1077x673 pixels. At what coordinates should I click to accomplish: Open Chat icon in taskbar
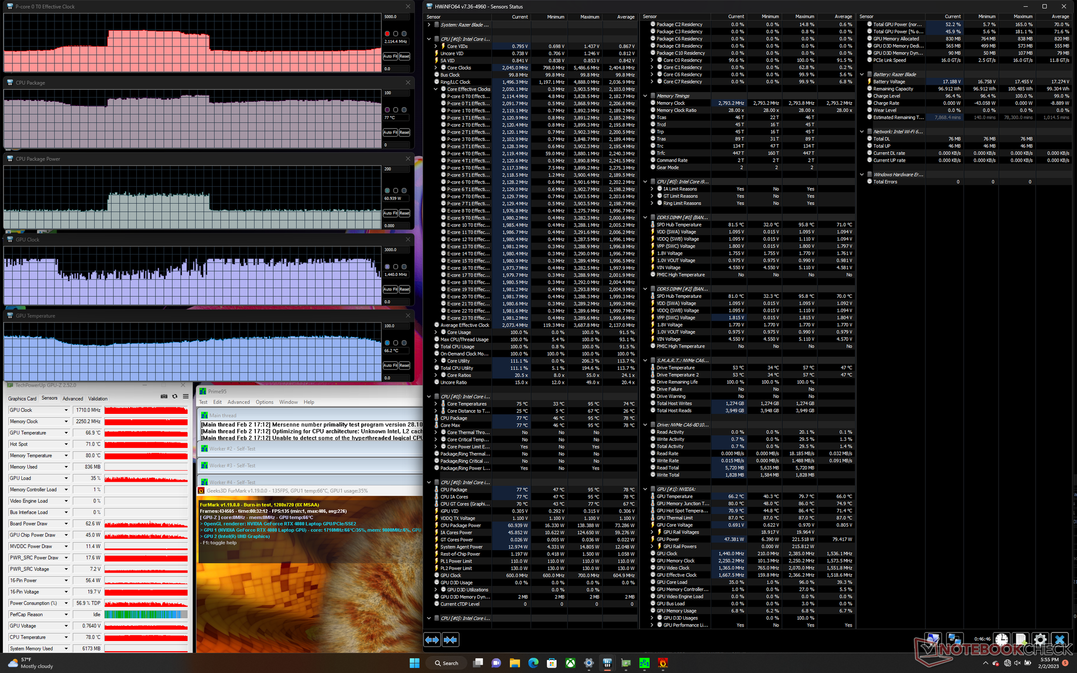496,663
